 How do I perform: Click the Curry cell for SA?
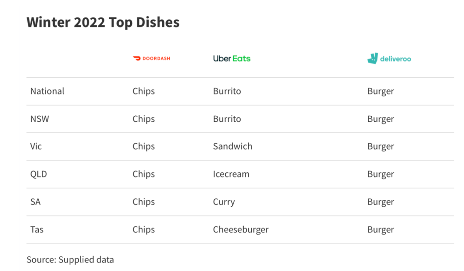point(224,202)
